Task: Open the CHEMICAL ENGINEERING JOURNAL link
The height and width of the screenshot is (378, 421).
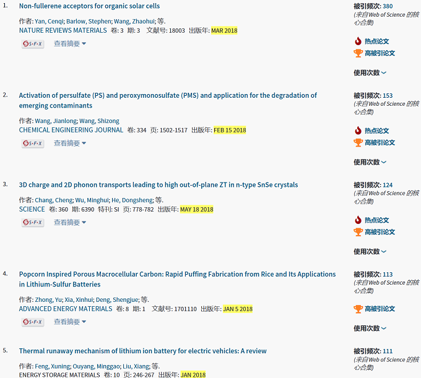Action: [x=71, y=130]
